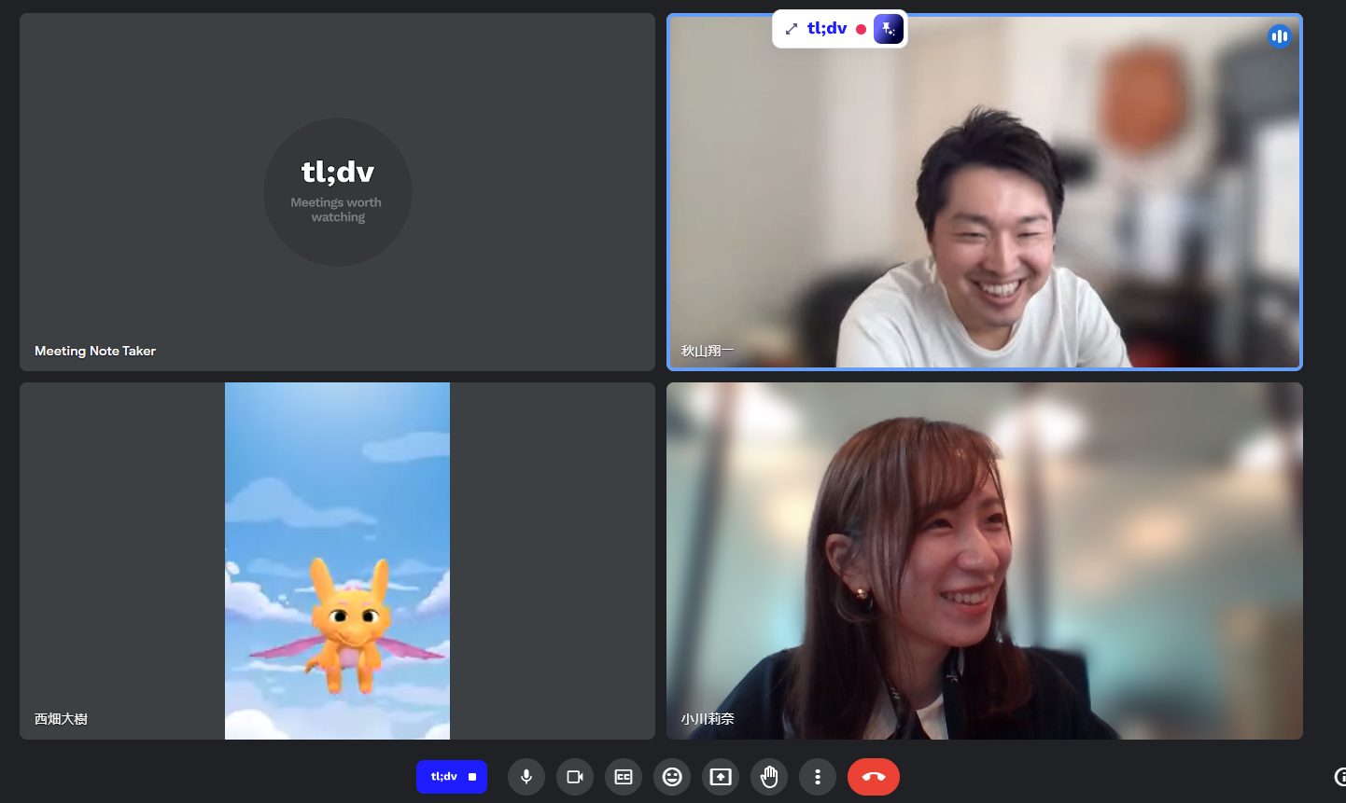Screen dimensions: 1346x803
Task: Open the more options menu
Action: 818,777
